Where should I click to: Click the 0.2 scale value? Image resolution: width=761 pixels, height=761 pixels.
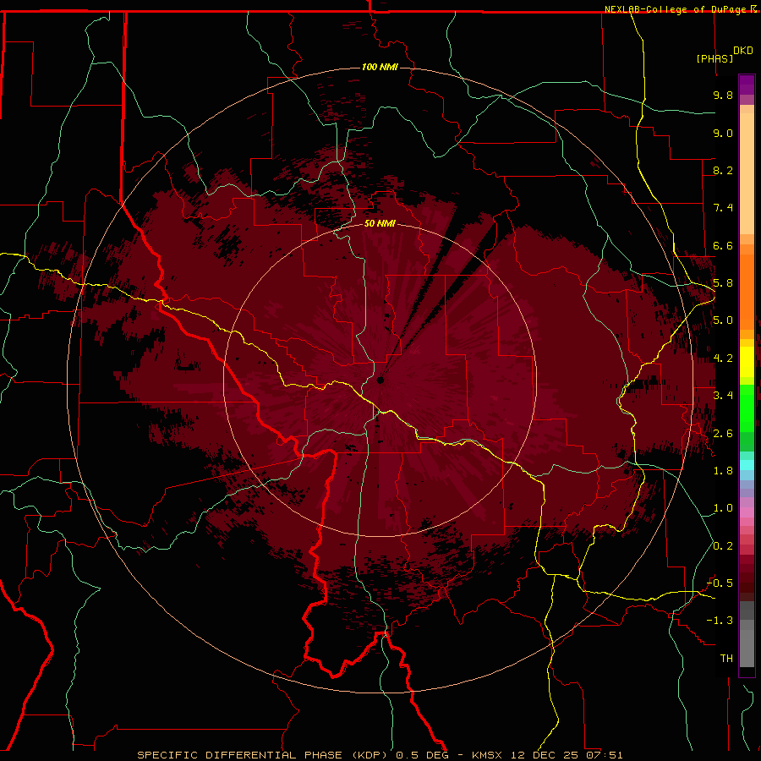click(723, 546)
